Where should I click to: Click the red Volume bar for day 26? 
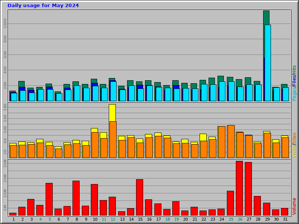pyautogui.click(x=239, y=188)
